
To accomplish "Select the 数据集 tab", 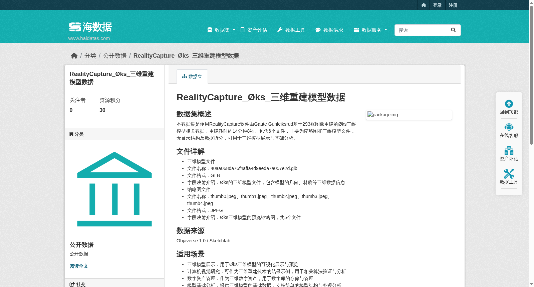I will [192, 76].
